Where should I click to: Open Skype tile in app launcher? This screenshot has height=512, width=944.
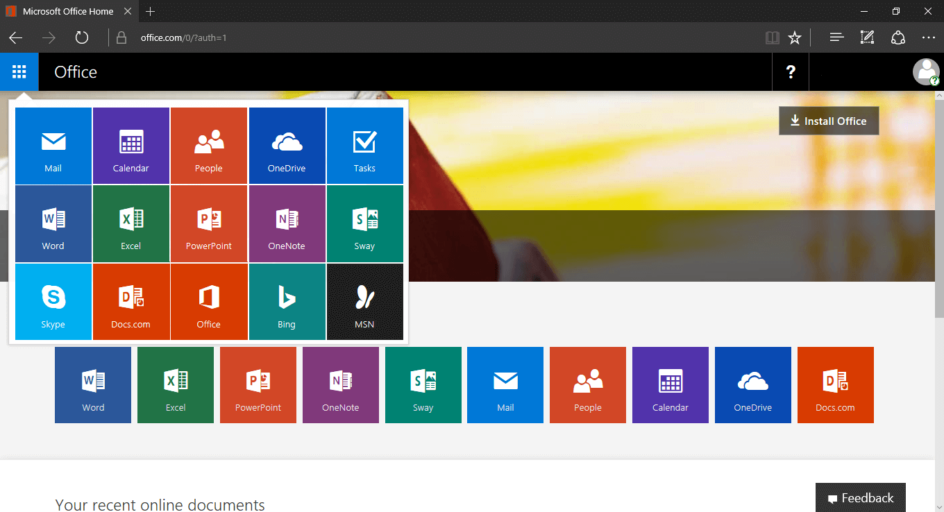click(x=53, y=302)
